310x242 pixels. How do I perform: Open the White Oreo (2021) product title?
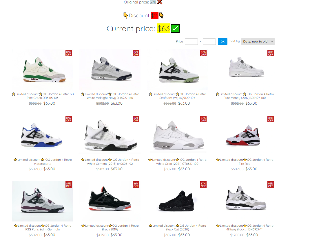pyautogui.click(x=177, y=162)
